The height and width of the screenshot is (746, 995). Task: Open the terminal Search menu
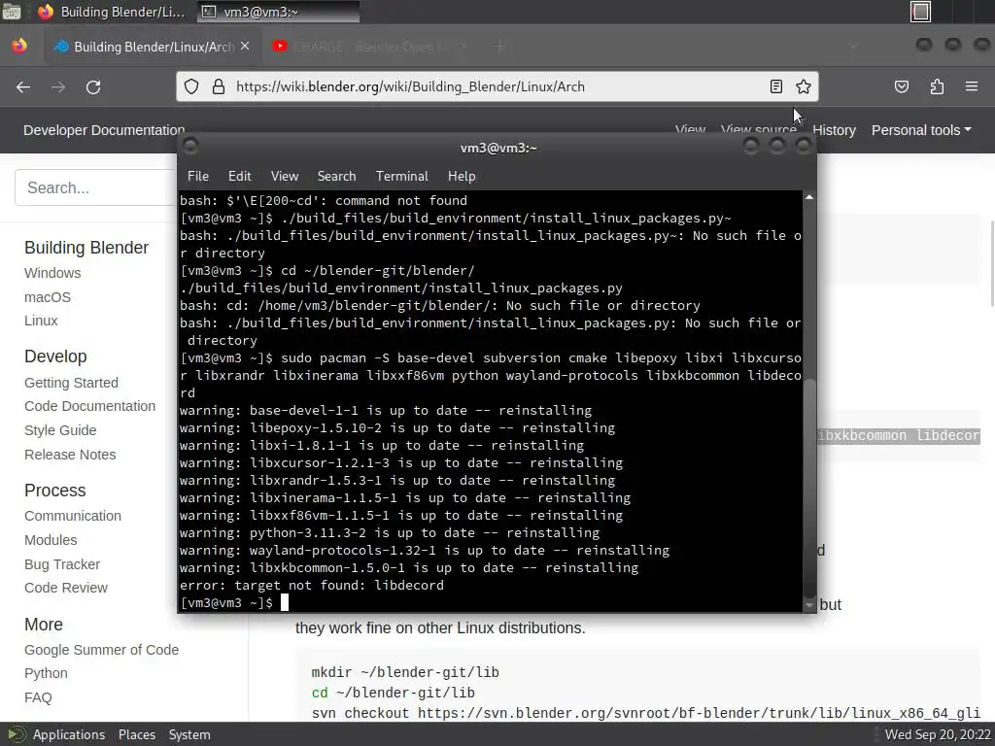pyautogui.click(x=336, y=177)
